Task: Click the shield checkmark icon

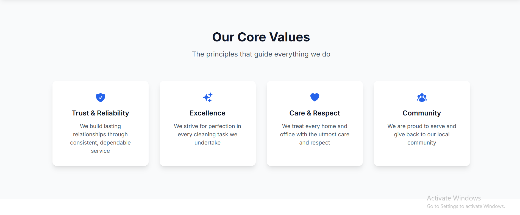Action: [101, 97]
